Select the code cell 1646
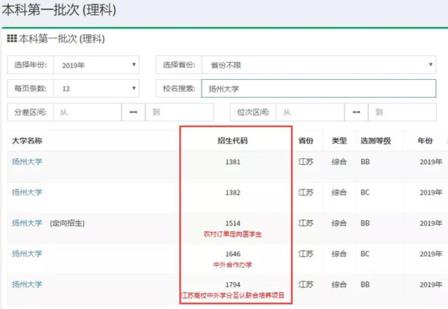The height and width of the screenshot is (309, 448). click(233, 254)
